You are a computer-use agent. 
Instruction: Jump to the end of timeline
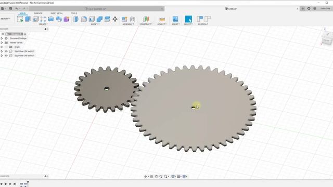click(15, 184)
